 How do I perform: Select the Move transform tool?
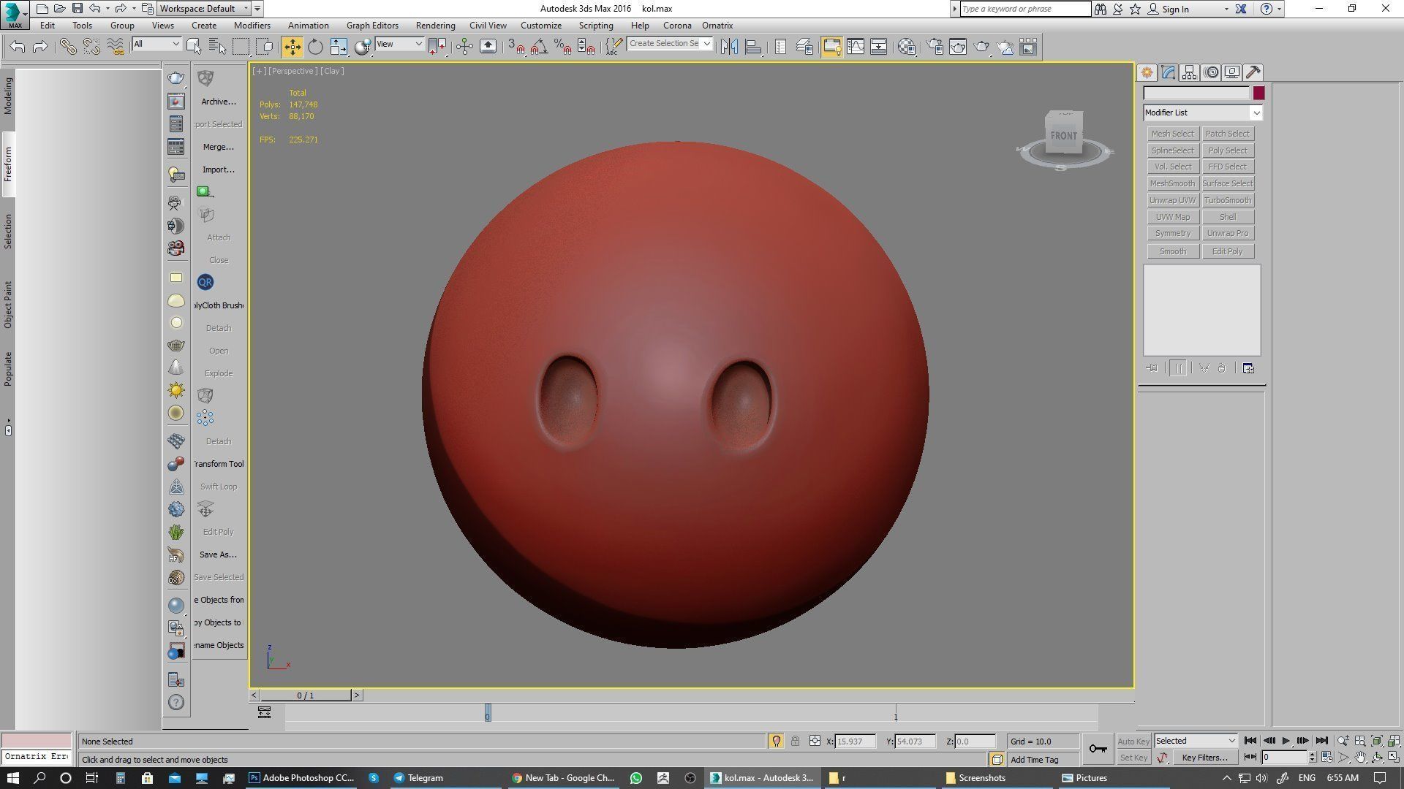(x=292, y=47)
